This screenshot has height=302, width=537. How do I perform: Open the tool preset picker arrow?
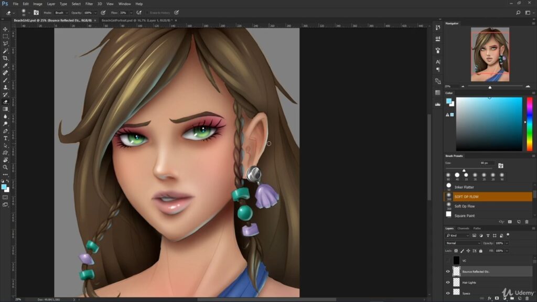[14, 13]
